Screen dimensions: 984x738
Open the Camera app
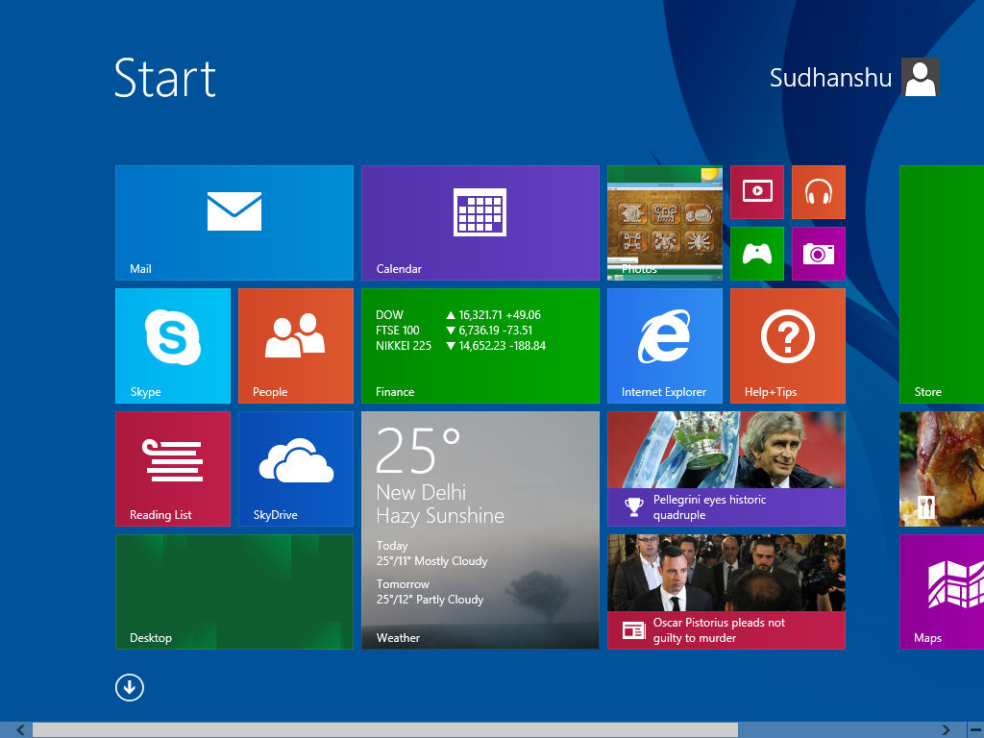click(x=818, y=253)
